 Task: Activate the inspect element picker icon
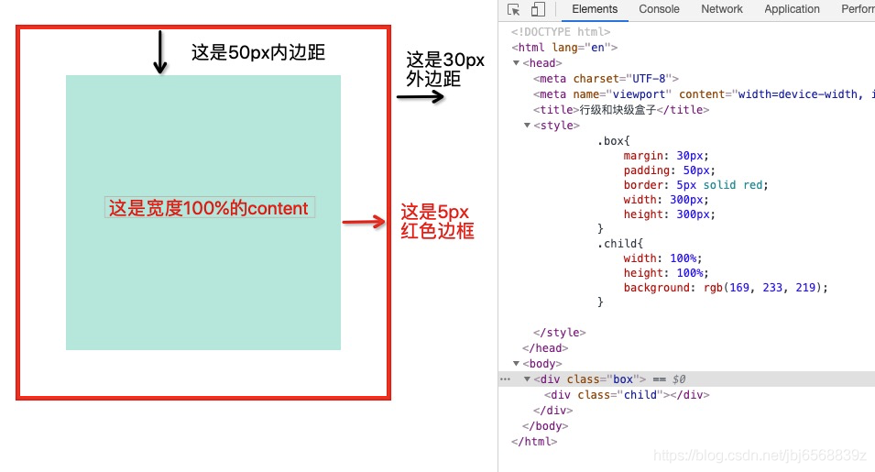(513, 9)
